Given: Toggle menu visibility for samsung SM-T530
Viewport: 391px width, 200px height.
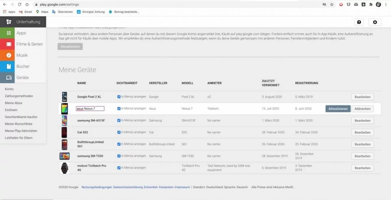Looking at the screenshot, I should [119, 156].
